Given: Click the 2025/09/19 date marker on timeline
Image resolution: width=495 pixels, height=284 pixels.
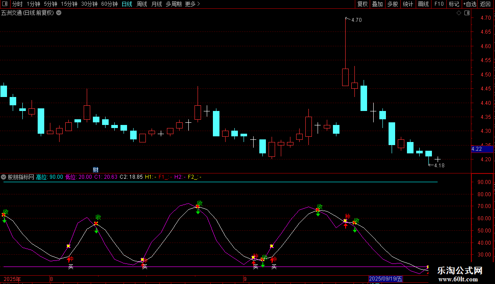Looking at the screenshot, I should [x=385, y=279].
